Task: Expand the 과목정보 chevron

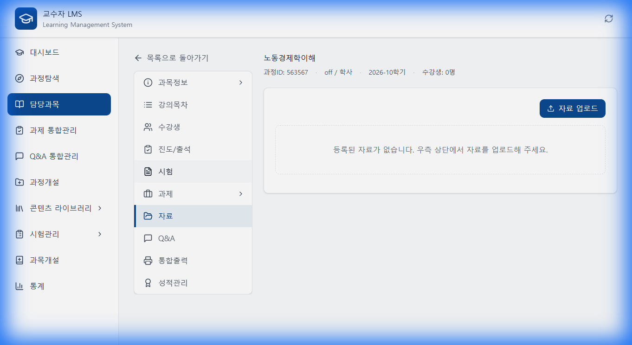Action: pyautogui.click(x=241, y=82)
